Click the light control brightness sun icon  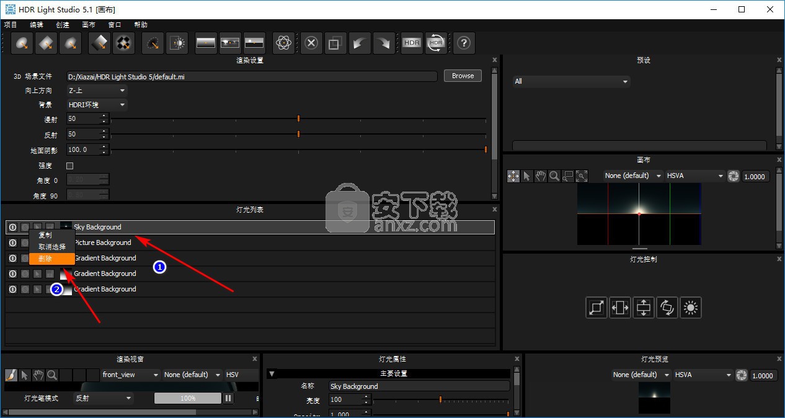[691, 307]
